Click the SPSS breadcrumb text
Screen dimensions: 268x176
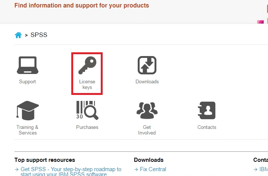[39, 35]
